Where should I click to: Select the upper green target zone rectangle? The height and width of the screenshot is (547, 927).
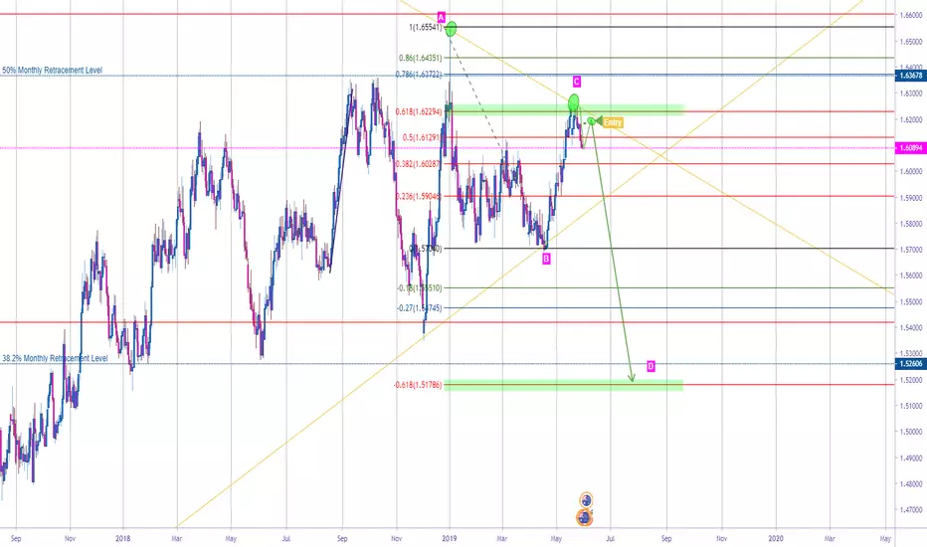(x=565, y=109)
